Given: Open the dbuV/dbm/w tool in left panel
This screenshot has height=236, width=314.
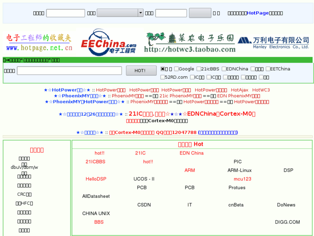Looking at the screenshot, I should click(24, 167).
